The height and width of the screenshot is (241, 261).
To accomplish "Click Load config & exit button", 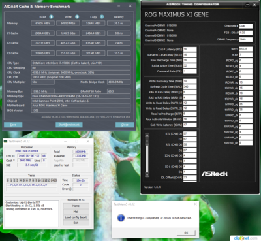I will pyautogui.click(x=76, y=217).
